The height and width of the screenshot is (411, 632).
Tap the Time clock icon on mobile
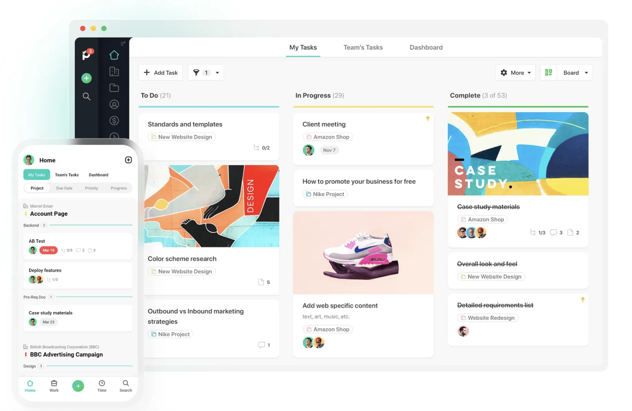[102, 386]
